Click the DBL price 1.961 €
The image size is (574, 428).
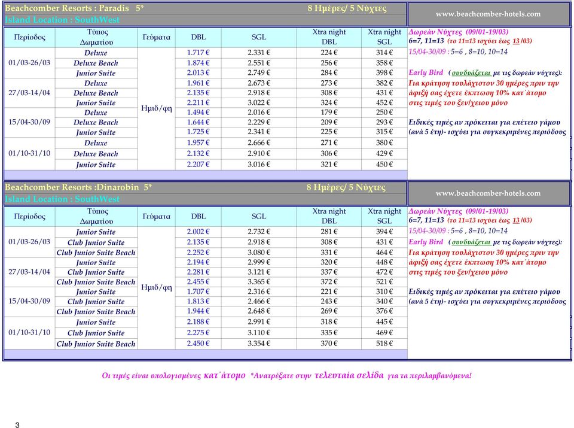click(198, 83)
